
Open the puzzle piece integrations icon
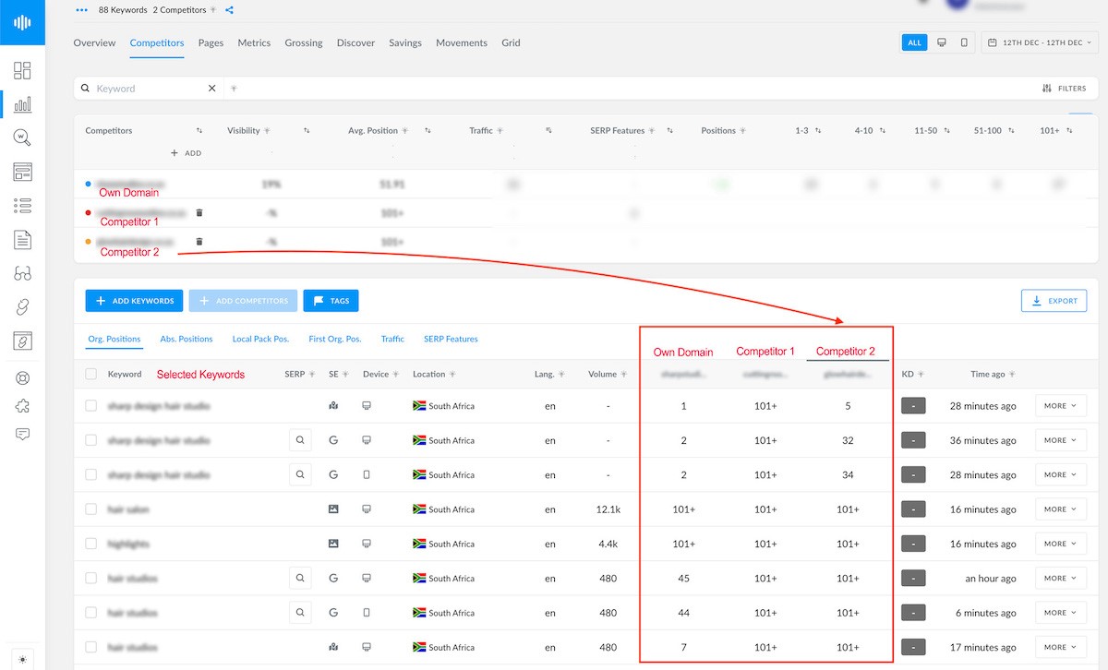[22, 406]
